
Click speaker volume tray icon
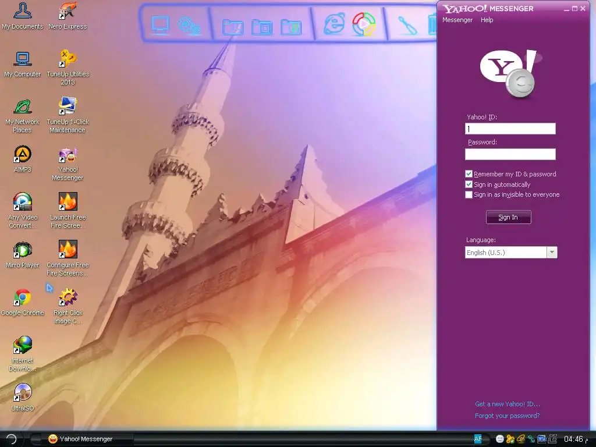point(521,439)
